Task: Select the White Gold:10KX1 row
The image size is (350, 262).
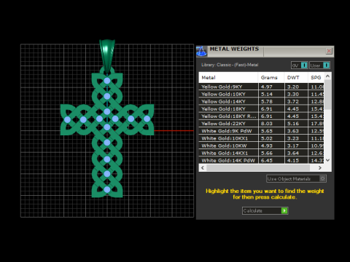Action: (x=261, y=138)
